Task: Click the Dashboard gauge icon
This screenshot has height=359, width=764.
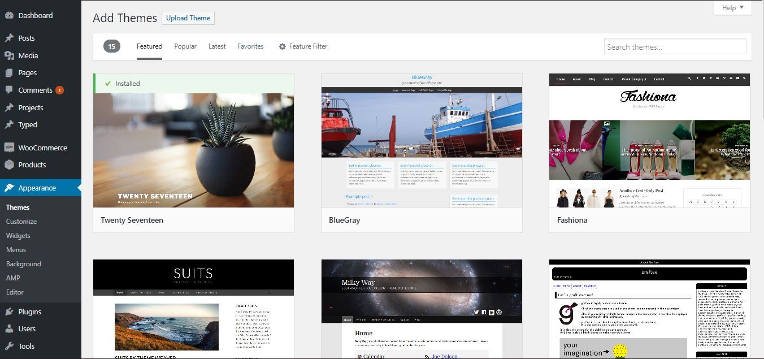Action: pos(9,16)
